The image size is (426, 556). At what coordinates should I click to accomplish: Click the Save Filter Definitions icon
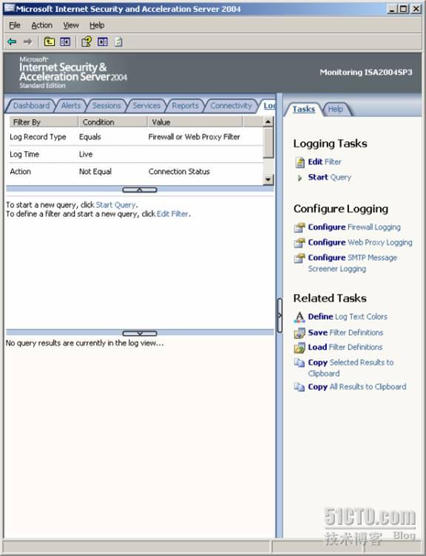click(300, 332)
